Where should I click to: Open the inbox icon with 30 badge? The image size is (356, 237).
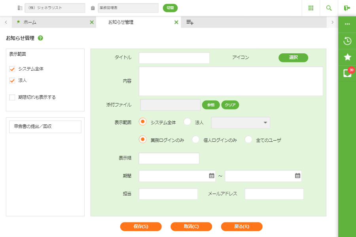[x=347, y=73]
